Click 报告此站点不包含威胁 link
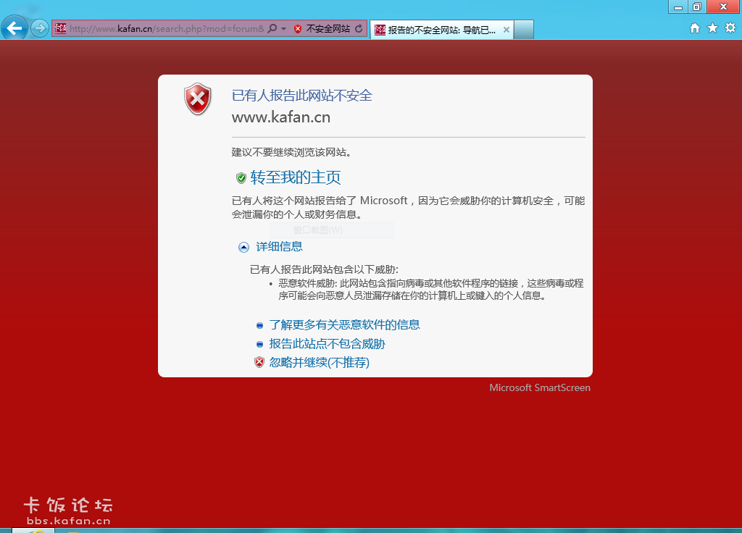The image size is (742, 533). [x=327, y=344]
